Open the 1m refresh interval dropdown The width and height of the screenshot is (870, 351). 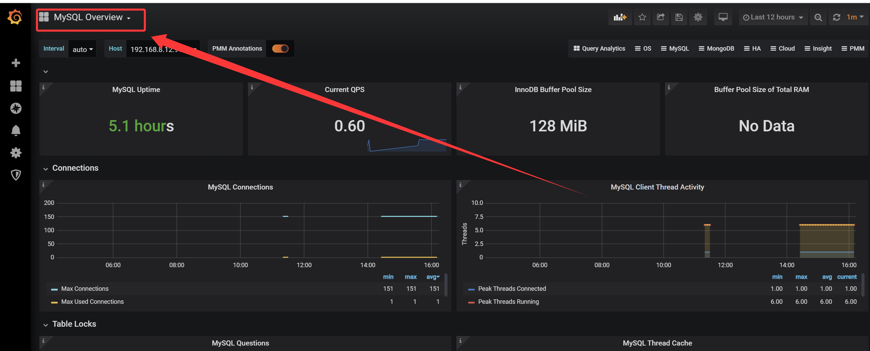coord(855,17)
